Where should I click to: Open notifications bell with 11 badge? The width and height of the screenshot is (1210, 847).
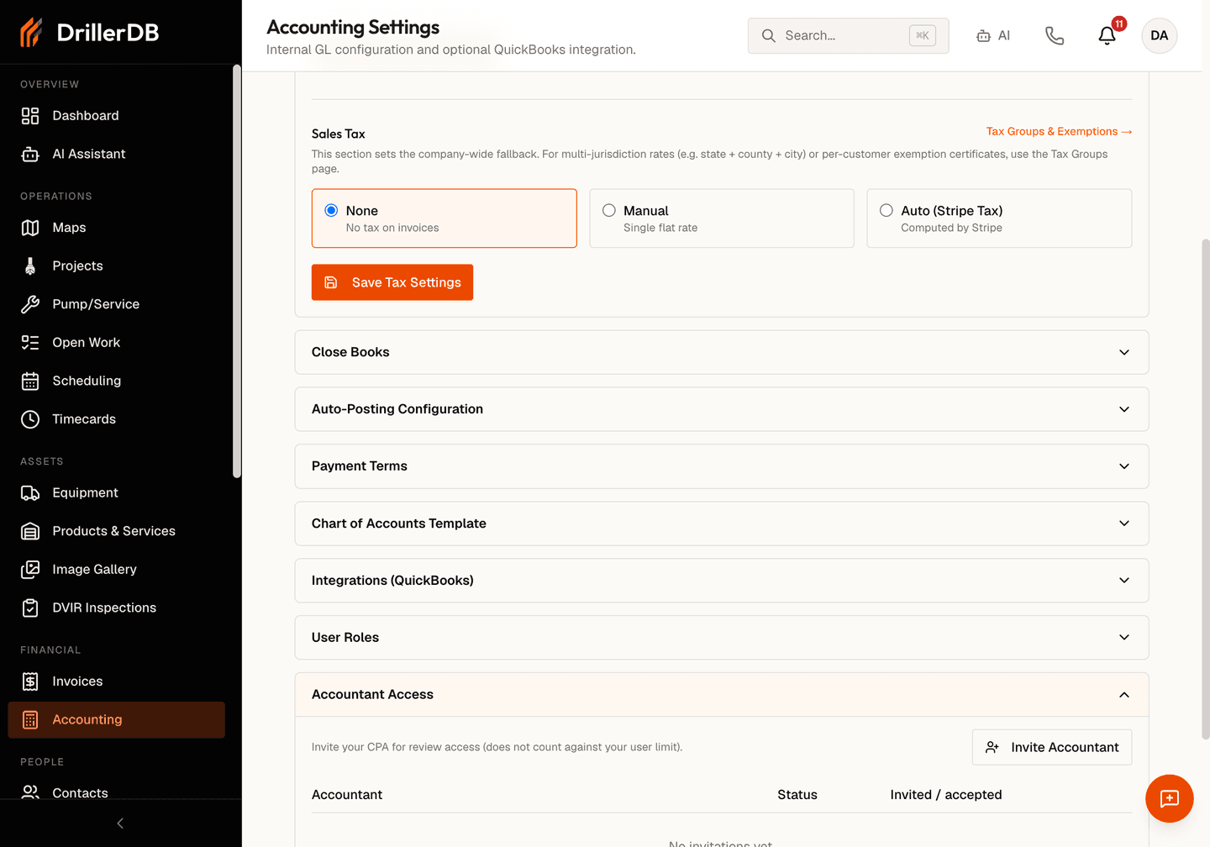tap(1109, 34)
